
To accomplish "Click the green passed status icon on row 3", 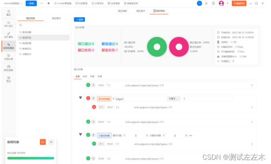I will point(88,122).
